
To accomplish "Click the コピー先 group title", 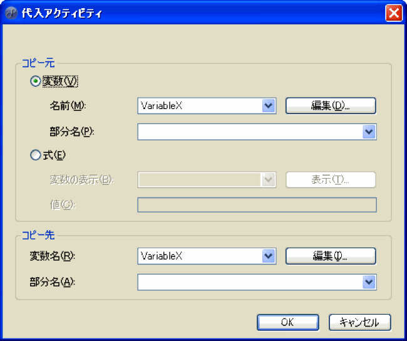I will click(x=38, y=235).
